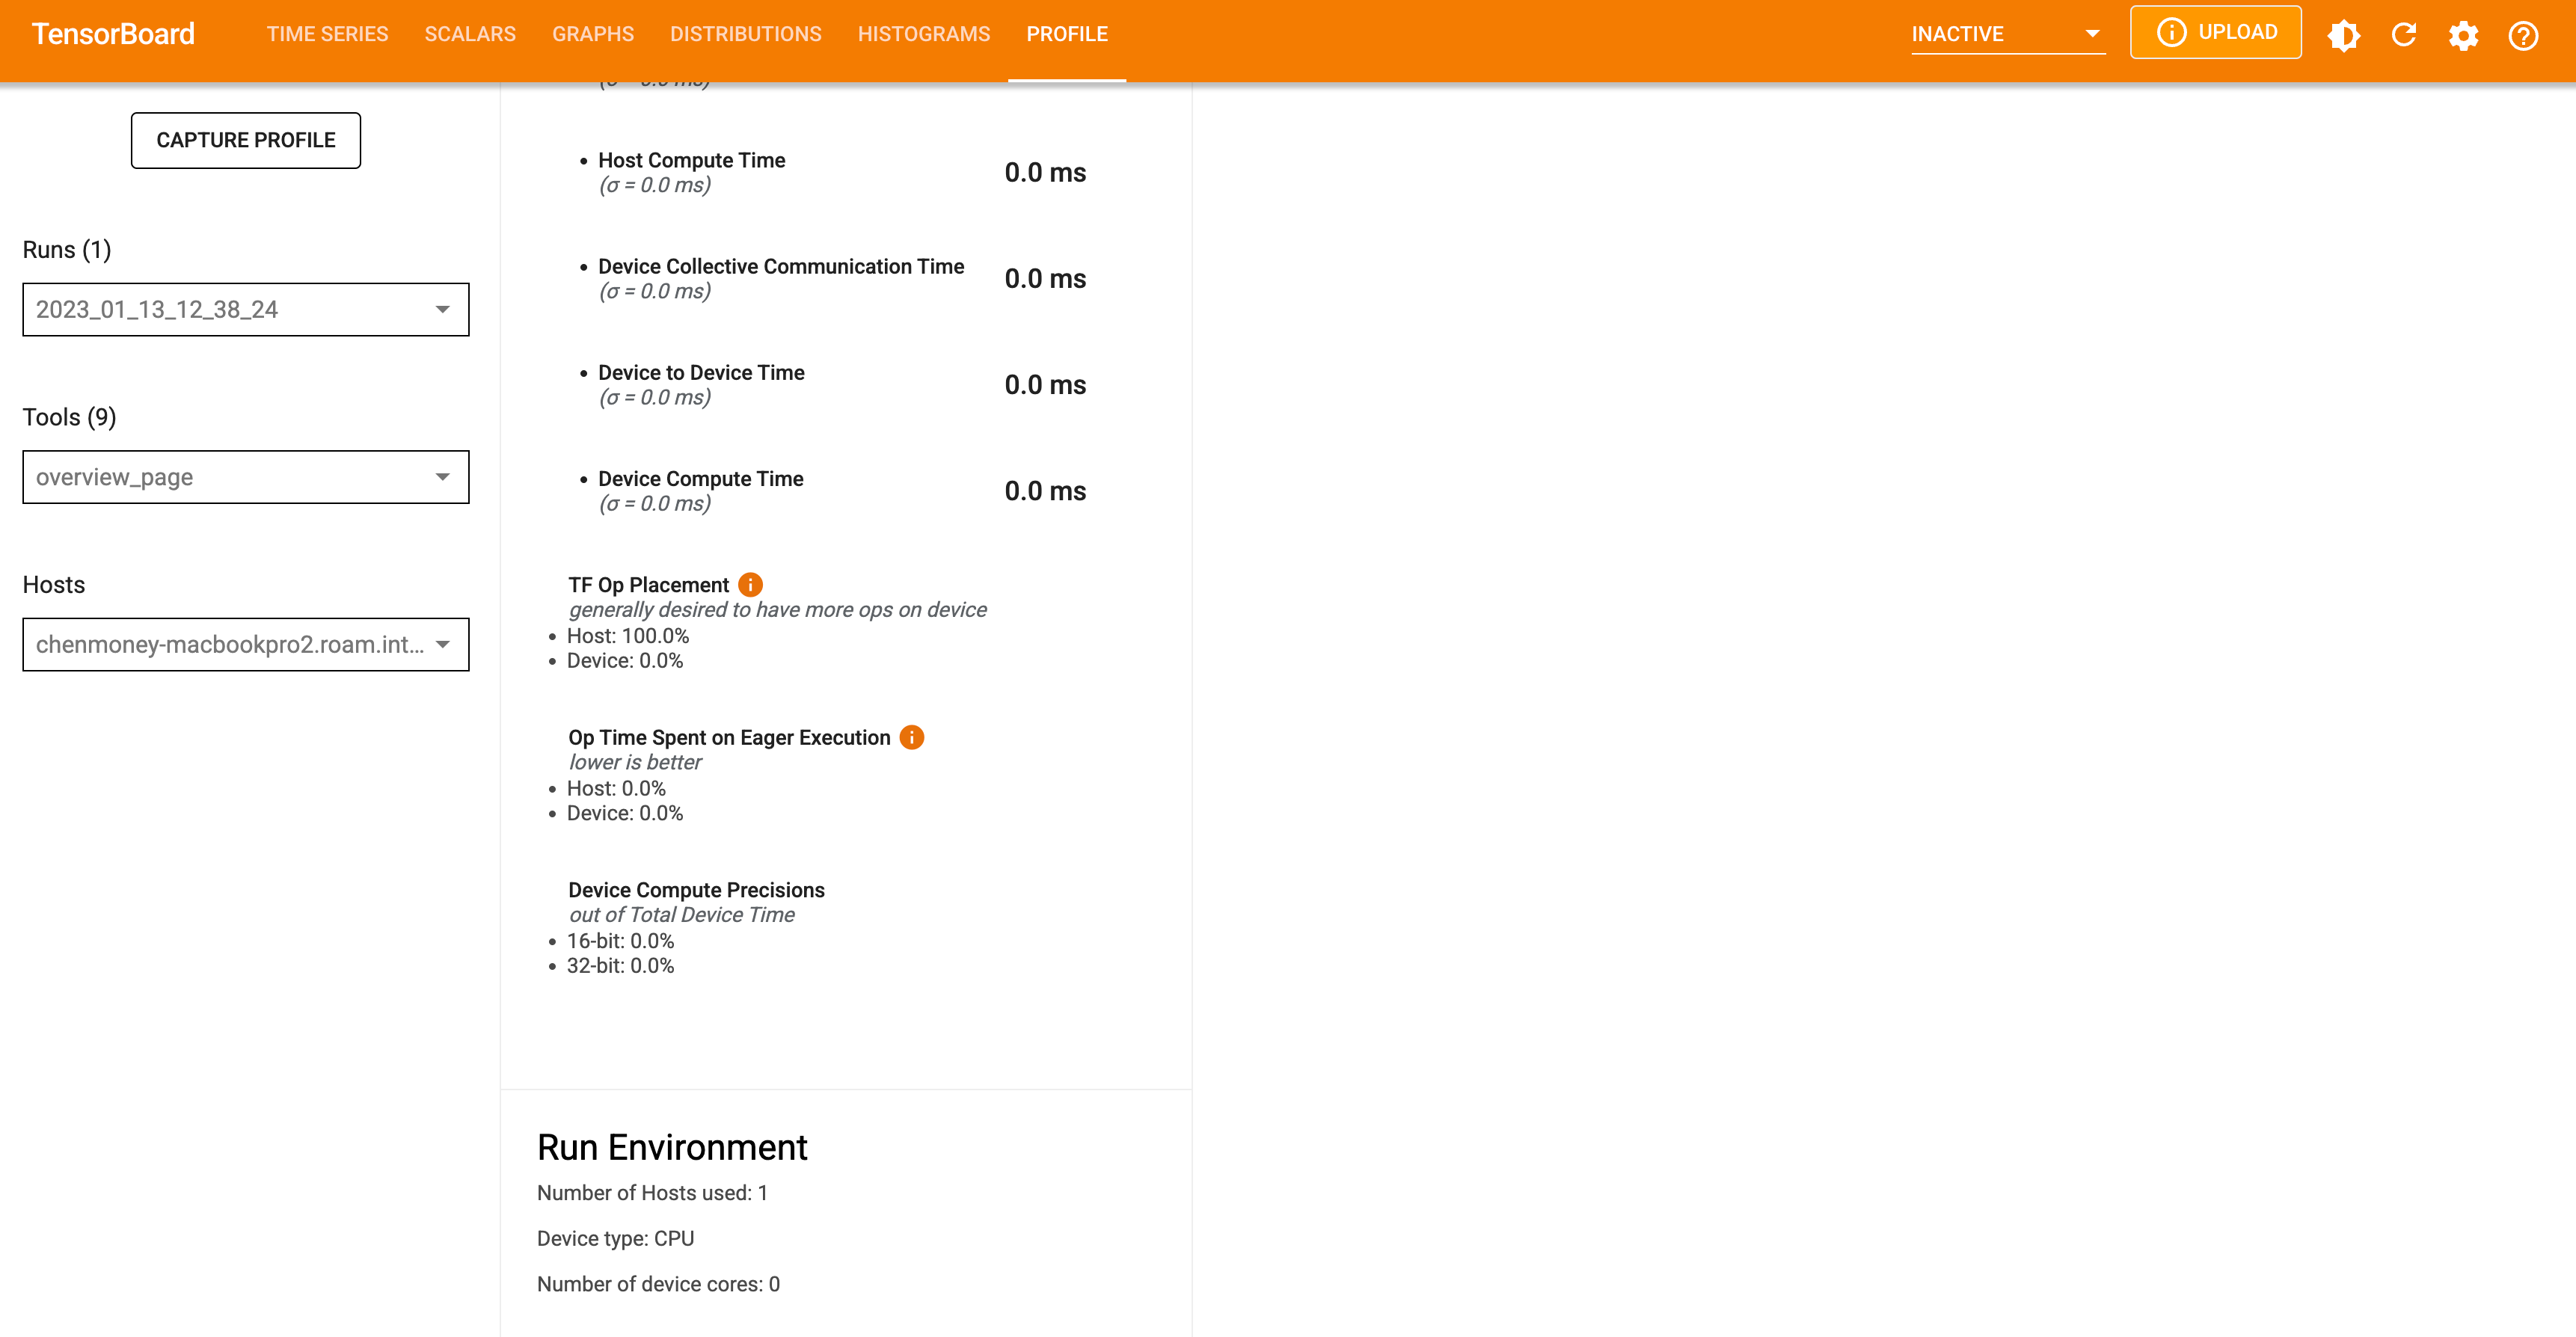This screenshot has width=2576, height=1337.
Task: Switch to the Scalars tab
Action: 470,34
